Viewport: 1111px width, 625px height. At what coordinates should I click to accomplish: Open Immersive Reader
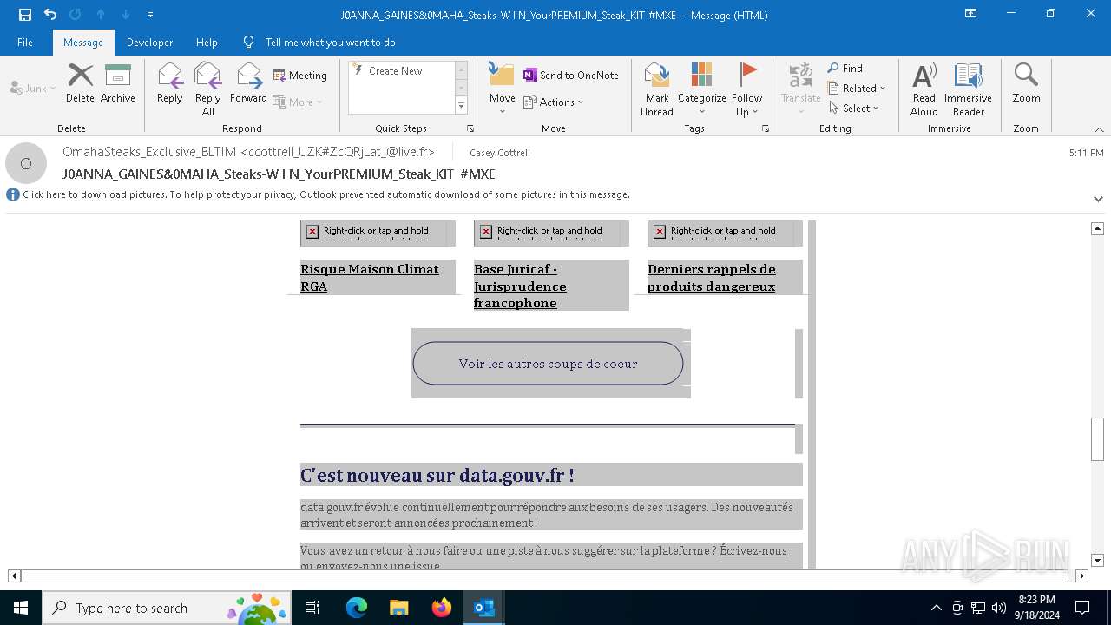coord(968,89)
